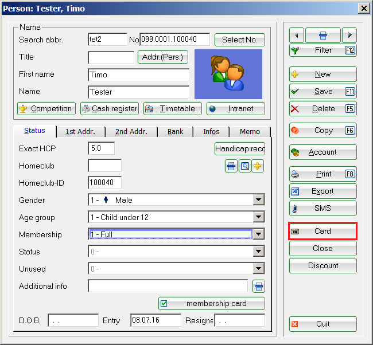
Task: Open Competition button with trophy icon
Action: coord(46,109)
